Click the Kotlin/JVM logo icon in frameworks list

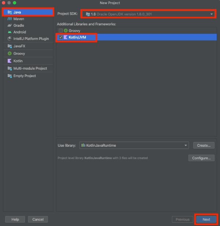[66, 37]
